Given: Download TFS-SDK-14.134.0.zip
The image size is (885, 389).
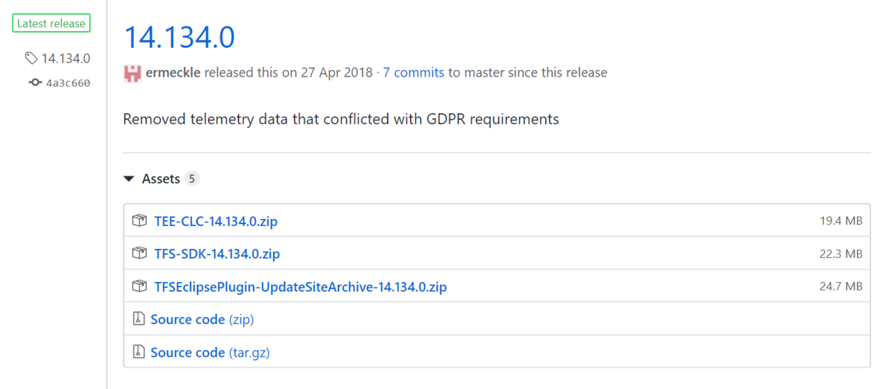Looking at the screenshot, I should pyautogui.click(x=217, y=253).
